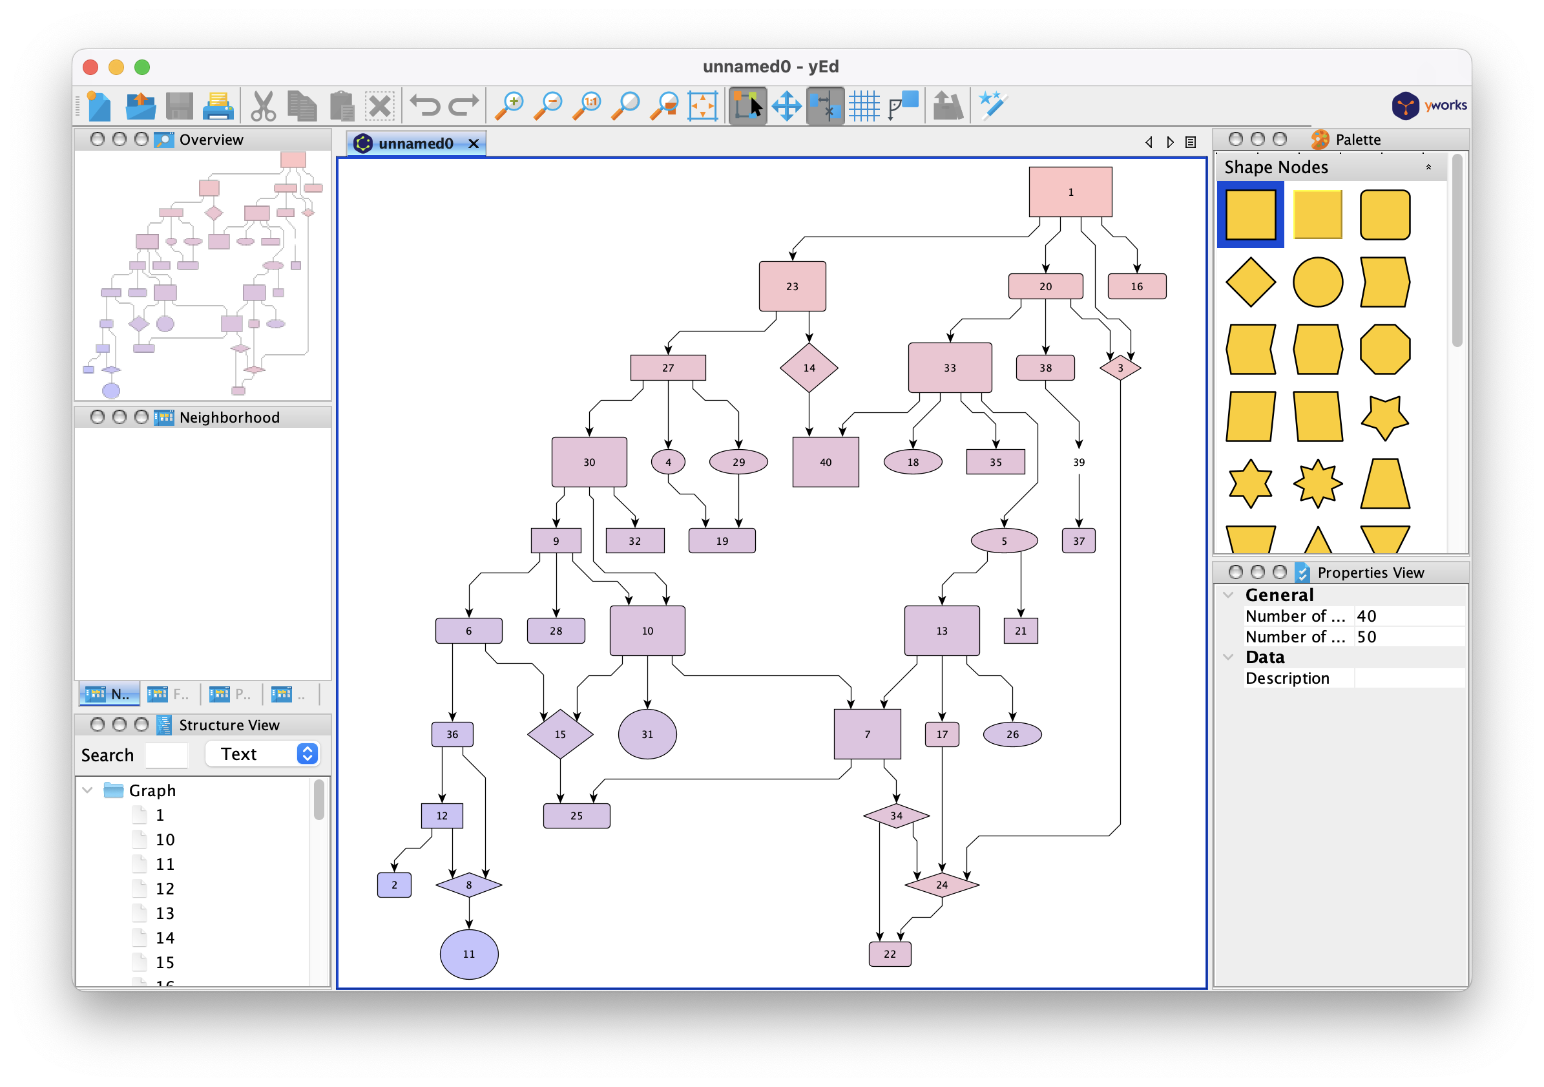Click the New Document toolbar icon

[x=99, y=106]
